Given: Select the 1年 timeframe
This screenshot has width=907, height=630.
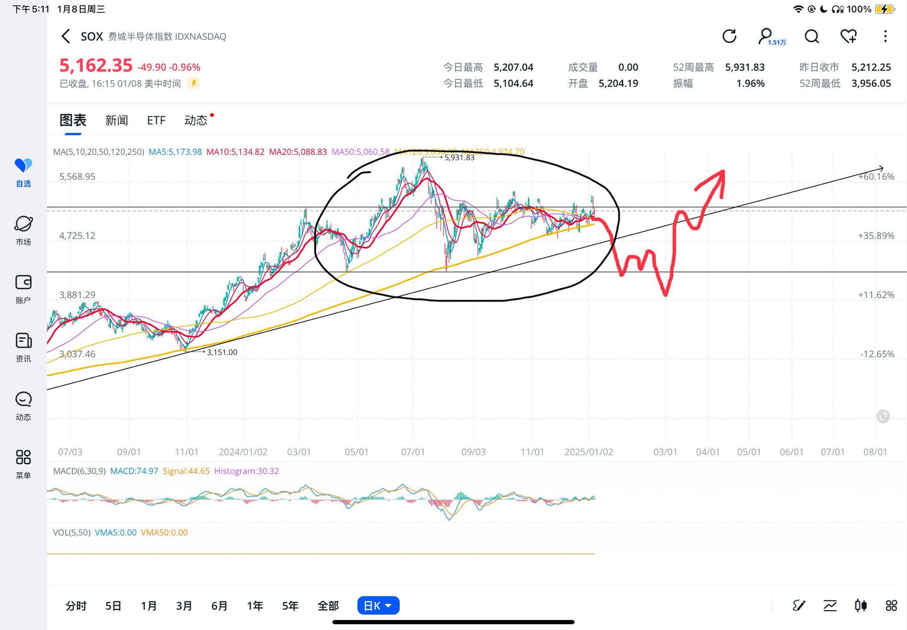Looking at the screenshot, I should [x=255, y=605].
